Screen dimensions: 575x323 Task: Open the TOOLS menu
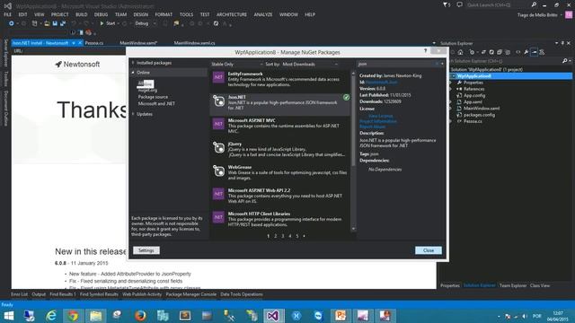click(186, 14)
